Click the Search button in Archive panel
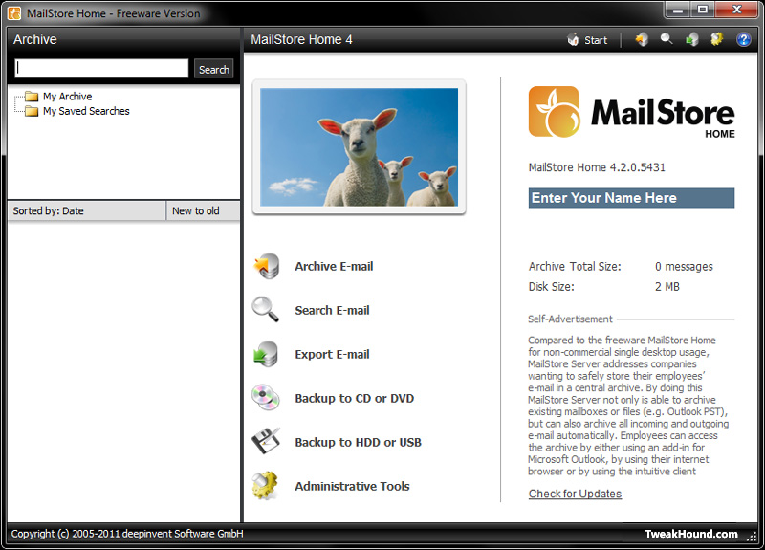 point(213,69)
